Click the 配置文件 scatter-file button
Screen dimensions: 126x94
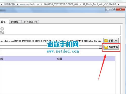point(111,47)
